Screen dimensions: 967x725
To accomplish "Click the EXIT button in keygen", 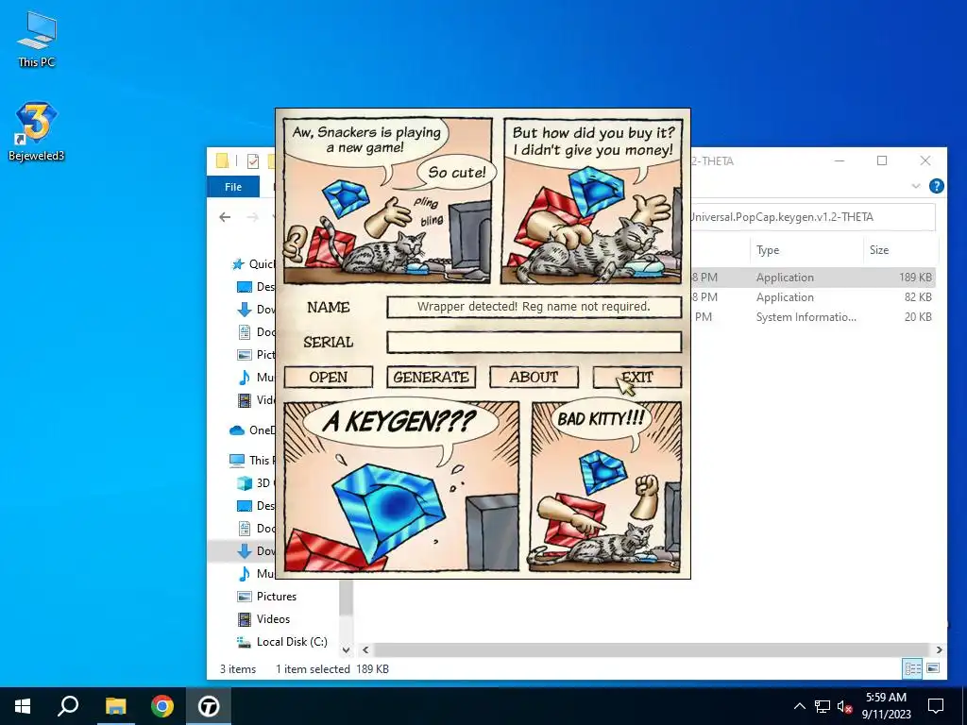I will pos(637,378).
